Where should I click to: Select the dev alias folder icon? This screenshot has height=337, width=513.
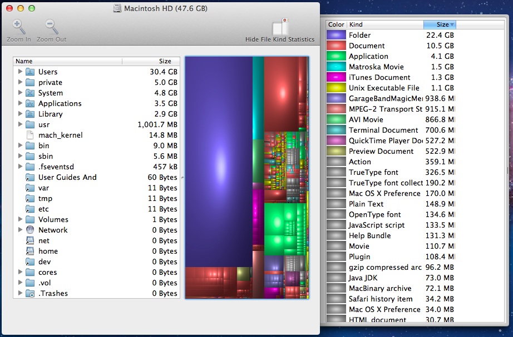[30, 262]
